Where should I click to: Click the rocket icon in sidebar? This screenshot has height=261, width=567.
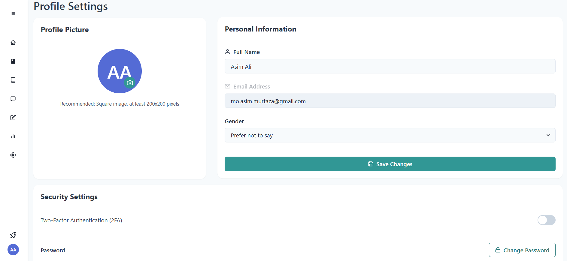[x=13, y=235]
